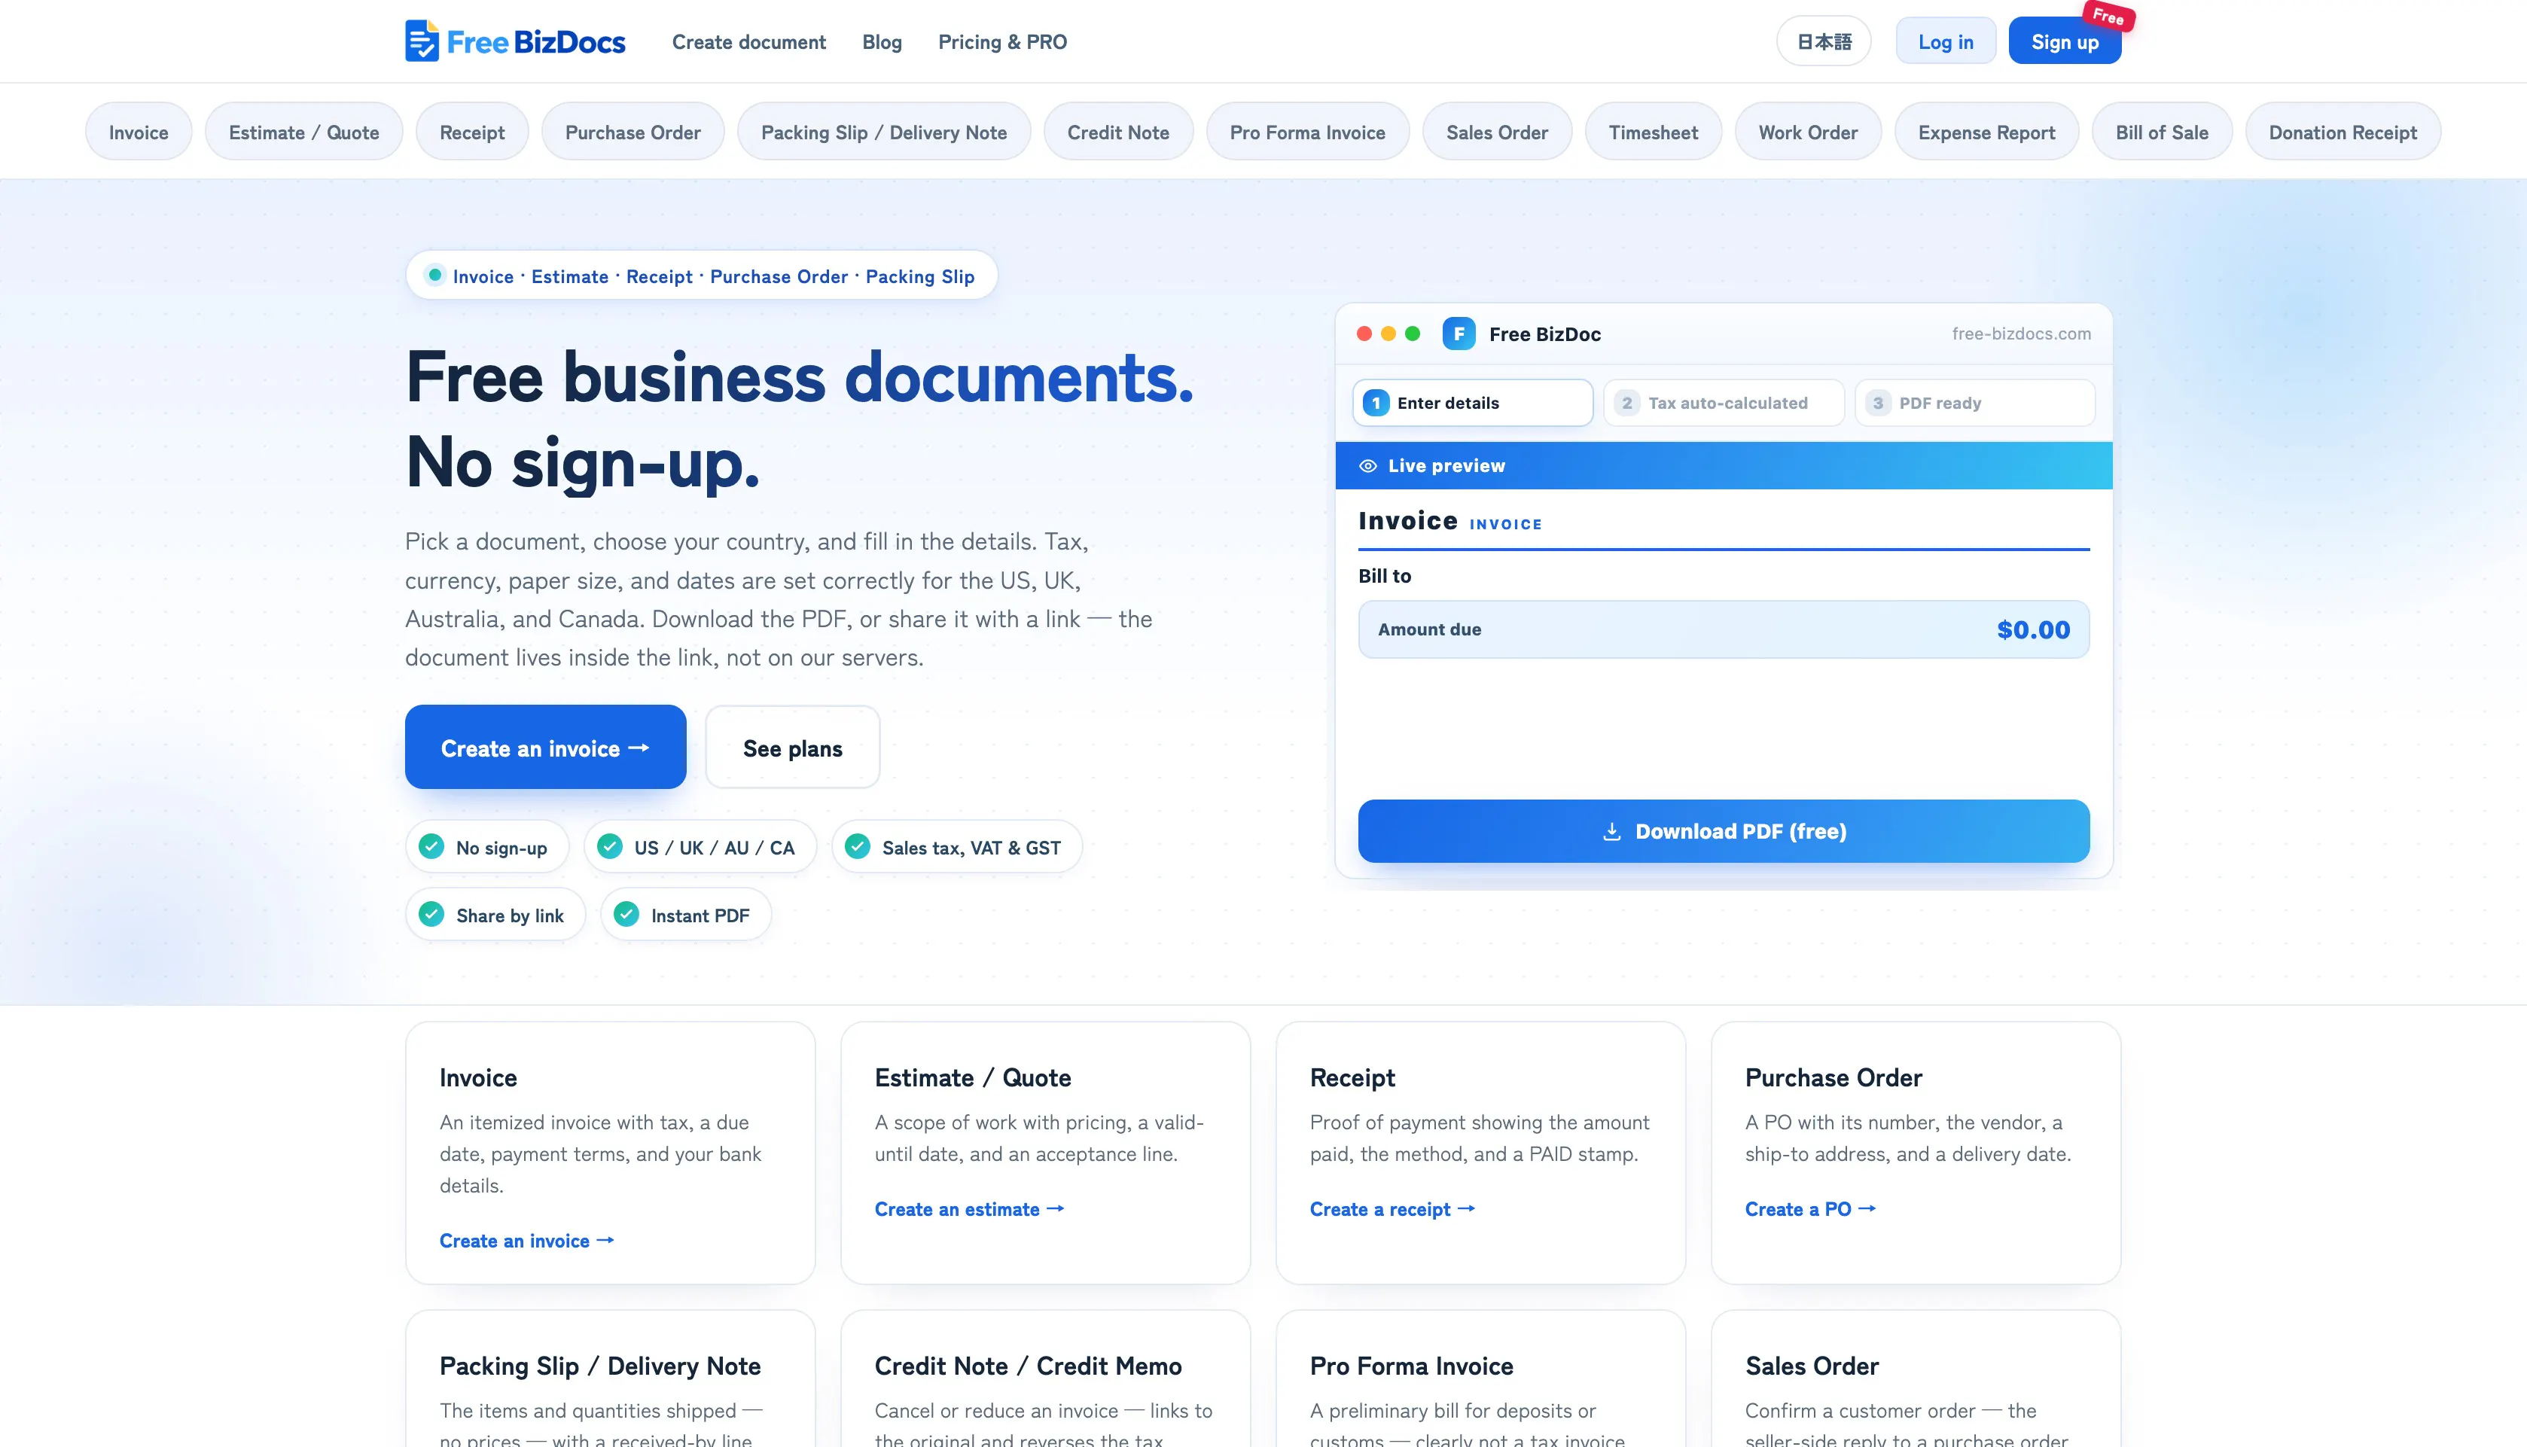Click the checkmark icon beside Share by link
The image size is (2527, 1447).
pos(431,914)
